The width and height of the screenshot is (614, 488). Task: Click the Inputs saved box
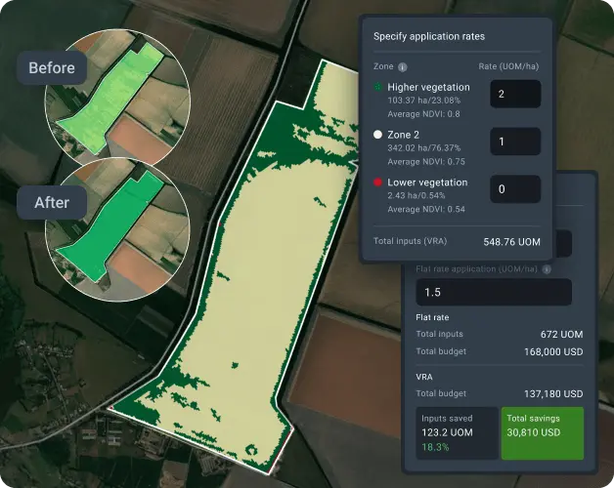[x=453, y=430]
